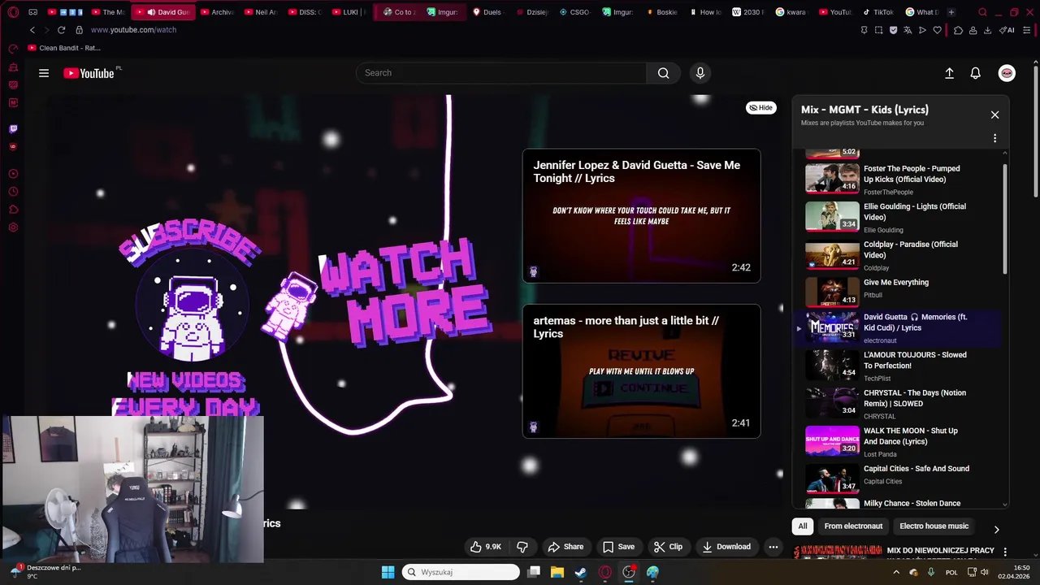Open options for MIX DO NIEWOLNICZEJ PRACY
Screen dimensions: 1040x585
click(1005, 552)
